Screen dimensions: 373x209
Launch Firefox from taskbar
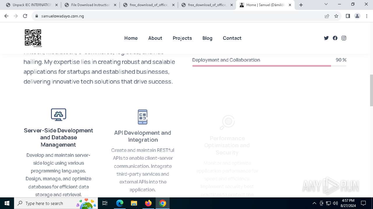click(x=148, y=203)
